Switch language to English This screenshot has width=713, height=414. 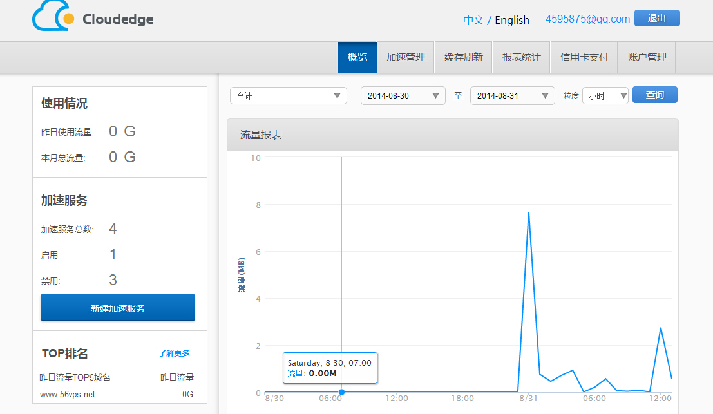[512, 20]
